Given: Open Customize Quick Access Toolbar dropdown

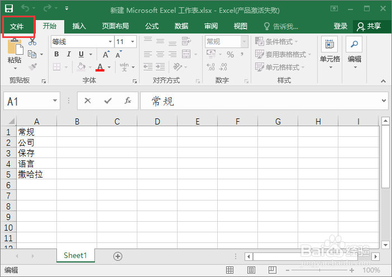Looking at the screenshot, I should coord(67,8).
